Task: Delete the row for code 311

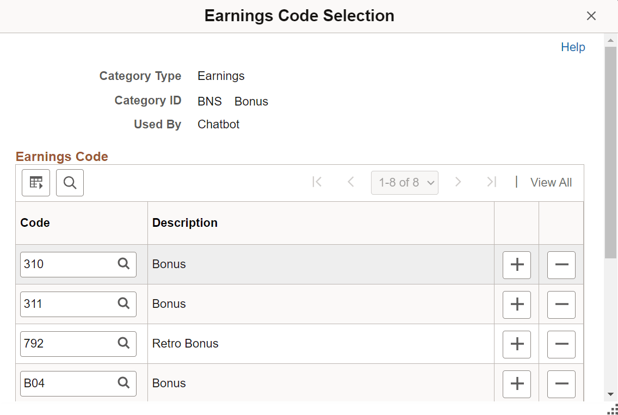Action: click(561, 305)
